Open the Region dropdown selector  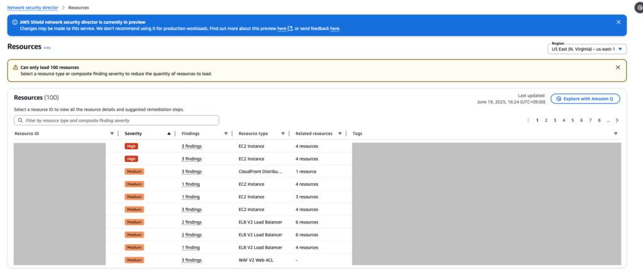pyautogui.click(x=586, y=48)
